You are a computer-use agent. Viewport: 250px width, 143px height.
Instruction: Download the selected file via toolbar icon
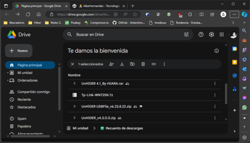point(122,64)
